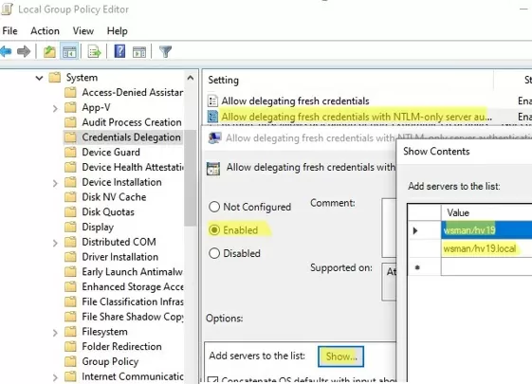This screenshot has width=532, height=384.
Task: Click the policy setting icon in dialog header
Action: tap(213, 168)
